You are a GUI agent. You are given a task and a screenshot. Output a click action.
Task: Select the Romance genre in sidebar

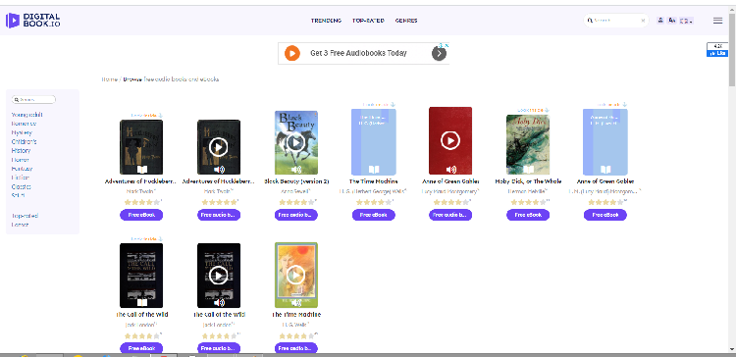tap(24, 124)
